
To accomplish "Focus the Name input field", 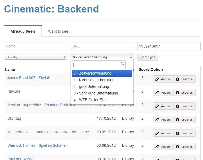I will point(36,46).
